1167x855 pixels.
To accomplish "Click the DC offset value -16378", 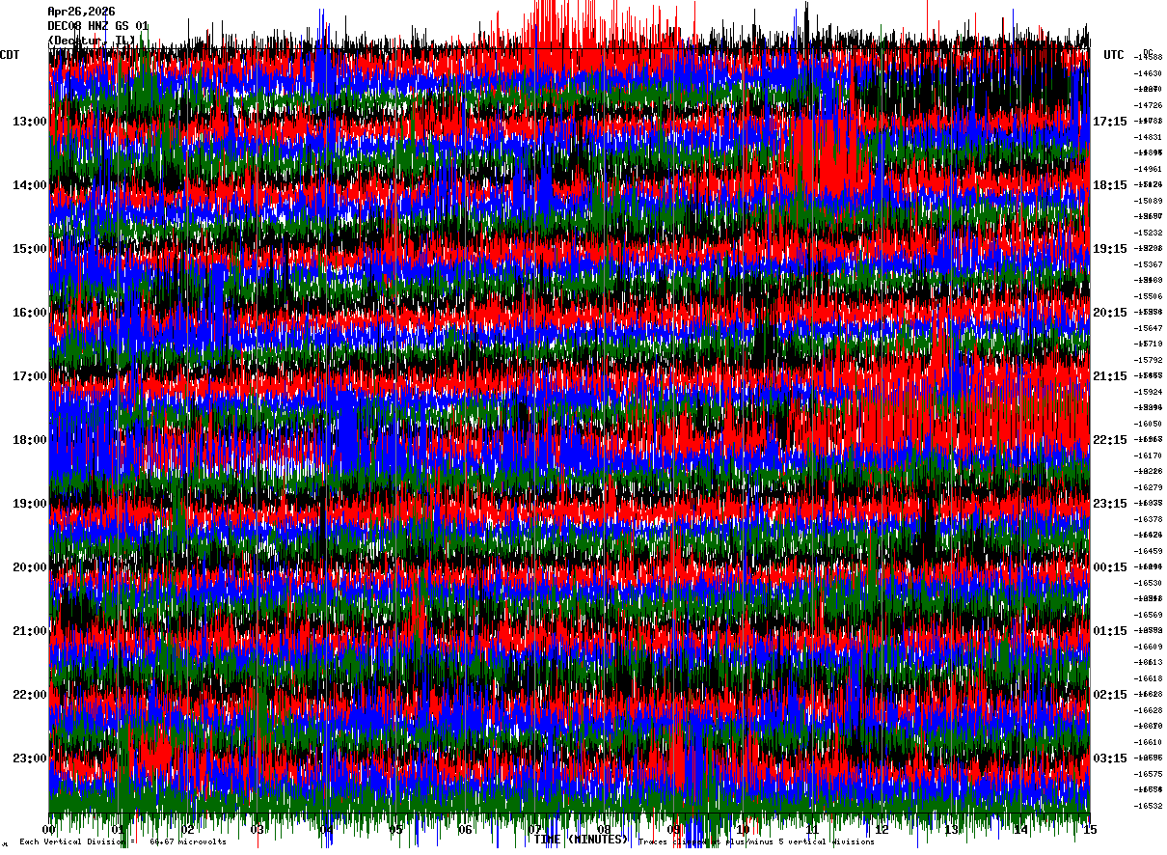I will (x=1148, y=519).
